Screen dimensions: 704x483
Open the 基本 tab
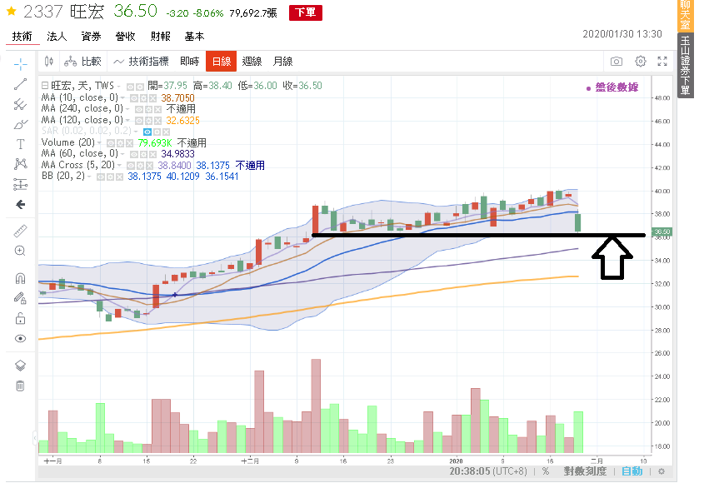194,37
